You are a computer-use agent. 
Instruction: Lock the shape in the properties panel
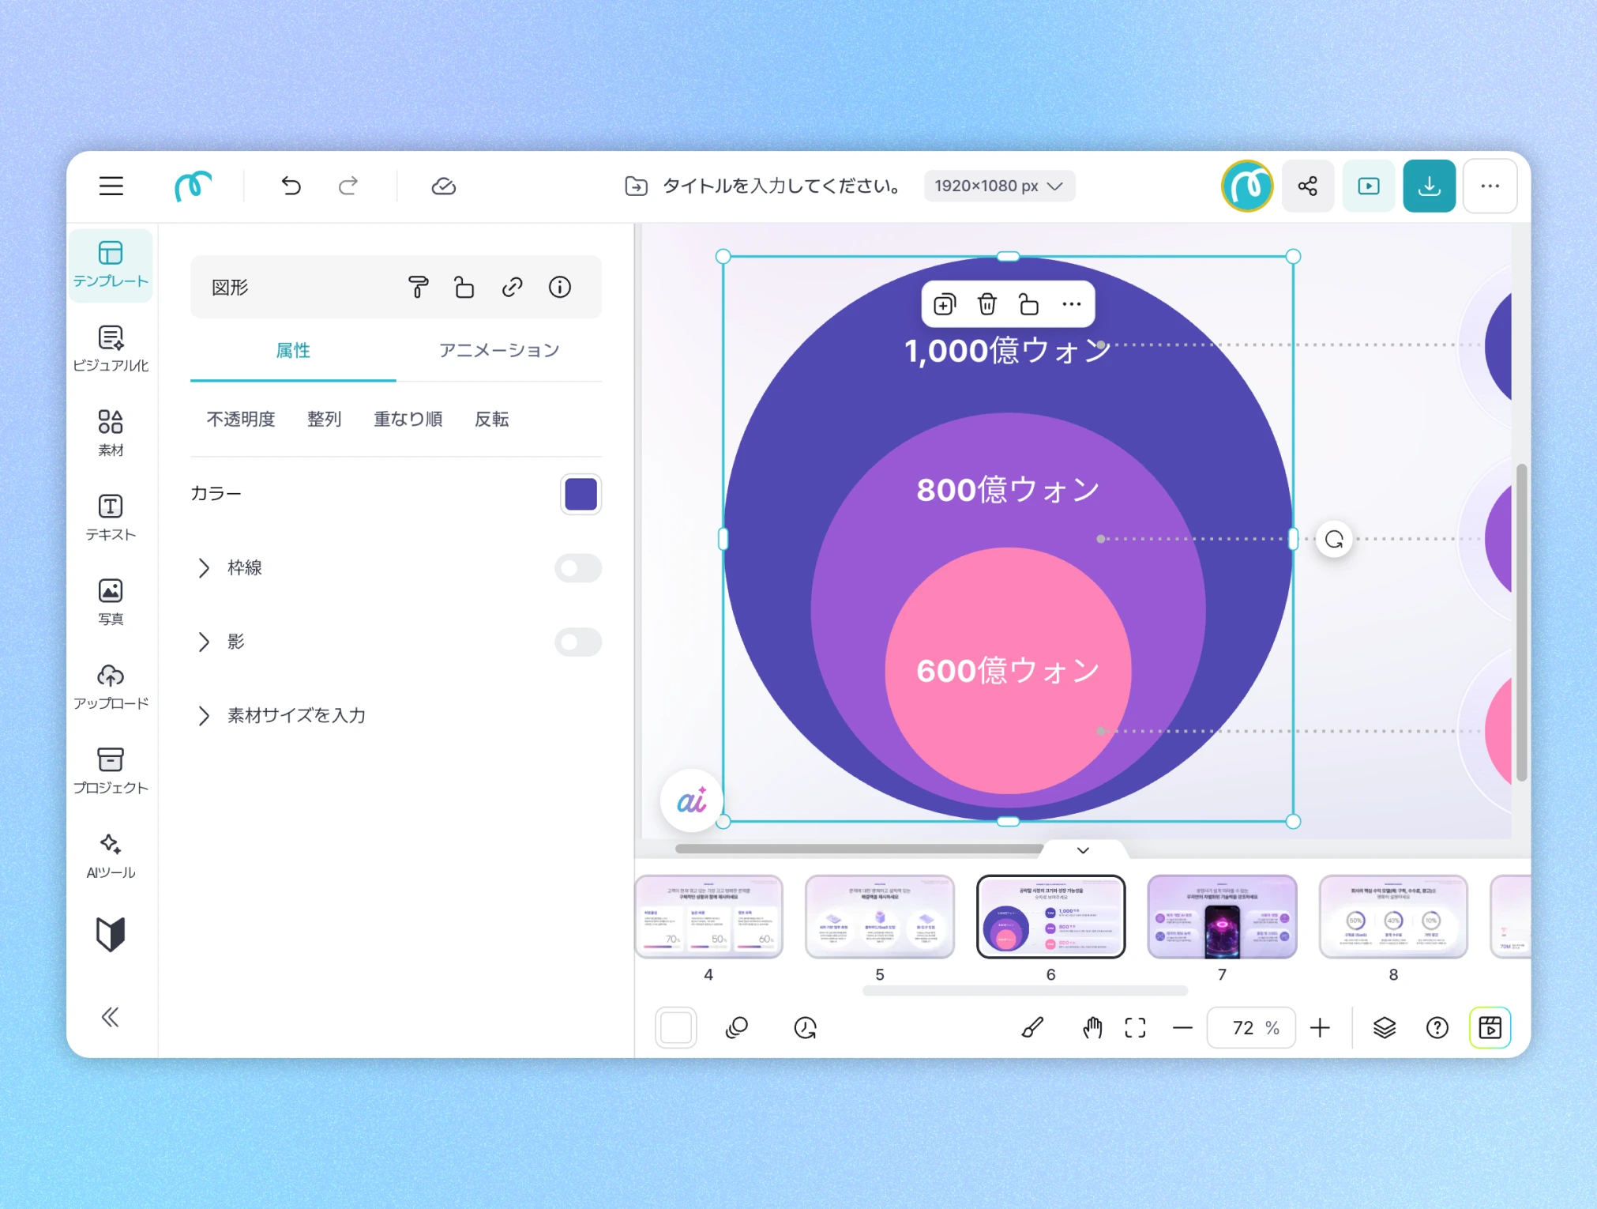(464, 287)
